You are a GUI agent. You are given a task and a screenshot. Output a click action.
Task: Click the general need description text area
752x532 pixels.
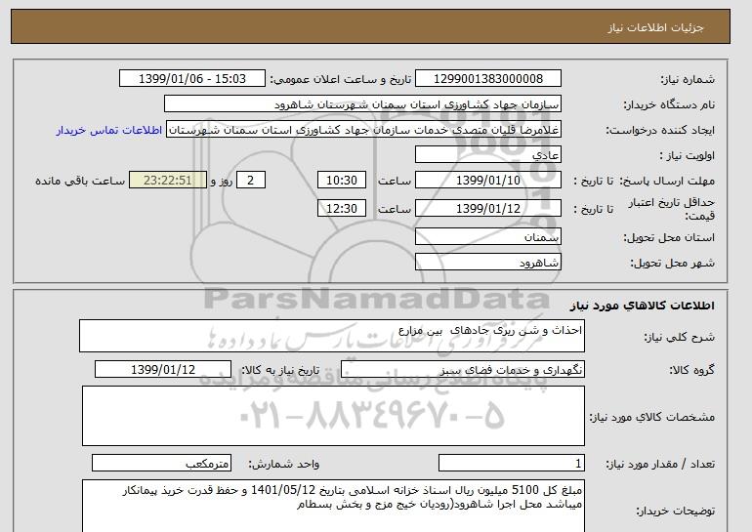coord(332,337)
